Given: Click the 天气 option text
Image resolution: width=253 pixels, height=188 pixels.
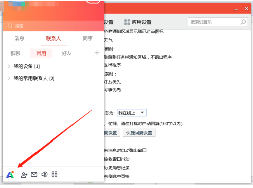Looking at the screenshot, I should pyautogui.click(x=109, y=40).
